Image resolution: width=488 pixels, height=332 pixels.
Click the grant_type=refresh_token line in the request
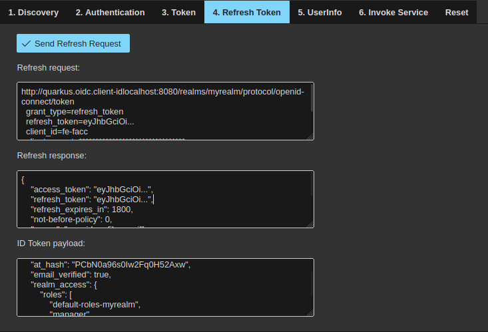[x=75, y=112]
